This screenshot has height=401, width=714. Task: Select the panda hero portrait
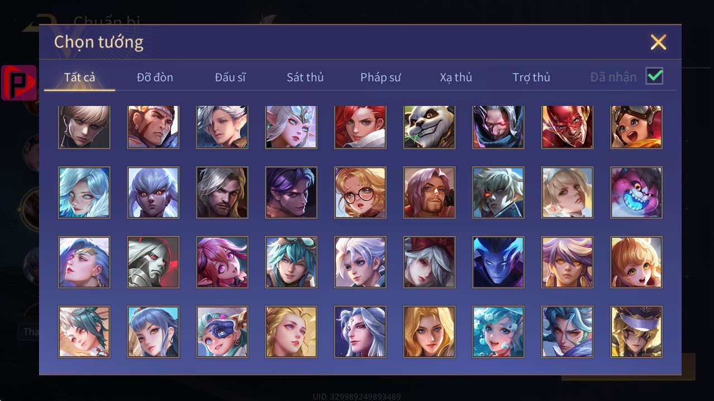[x=430, y=127]
